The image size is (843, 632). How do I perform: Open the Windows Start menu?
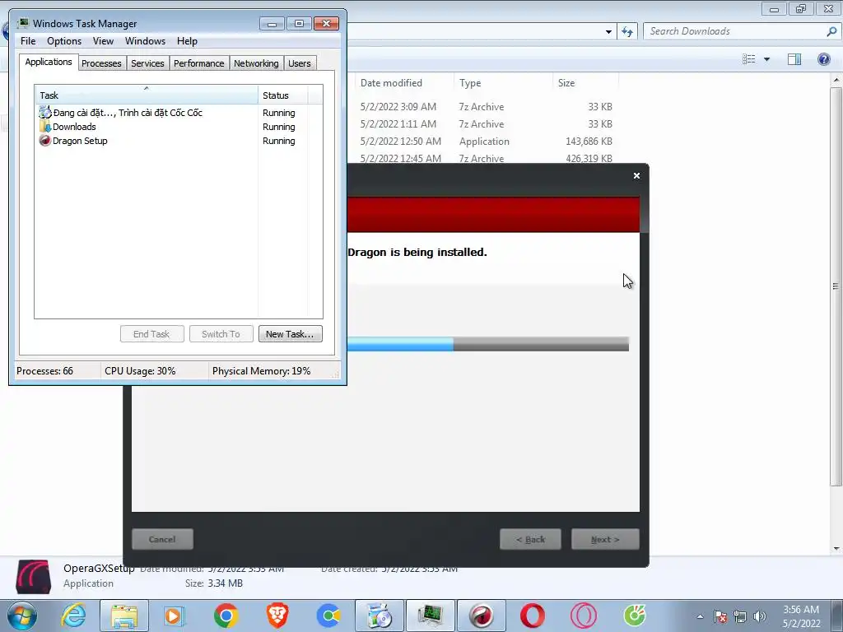click(x=22, y=616)
